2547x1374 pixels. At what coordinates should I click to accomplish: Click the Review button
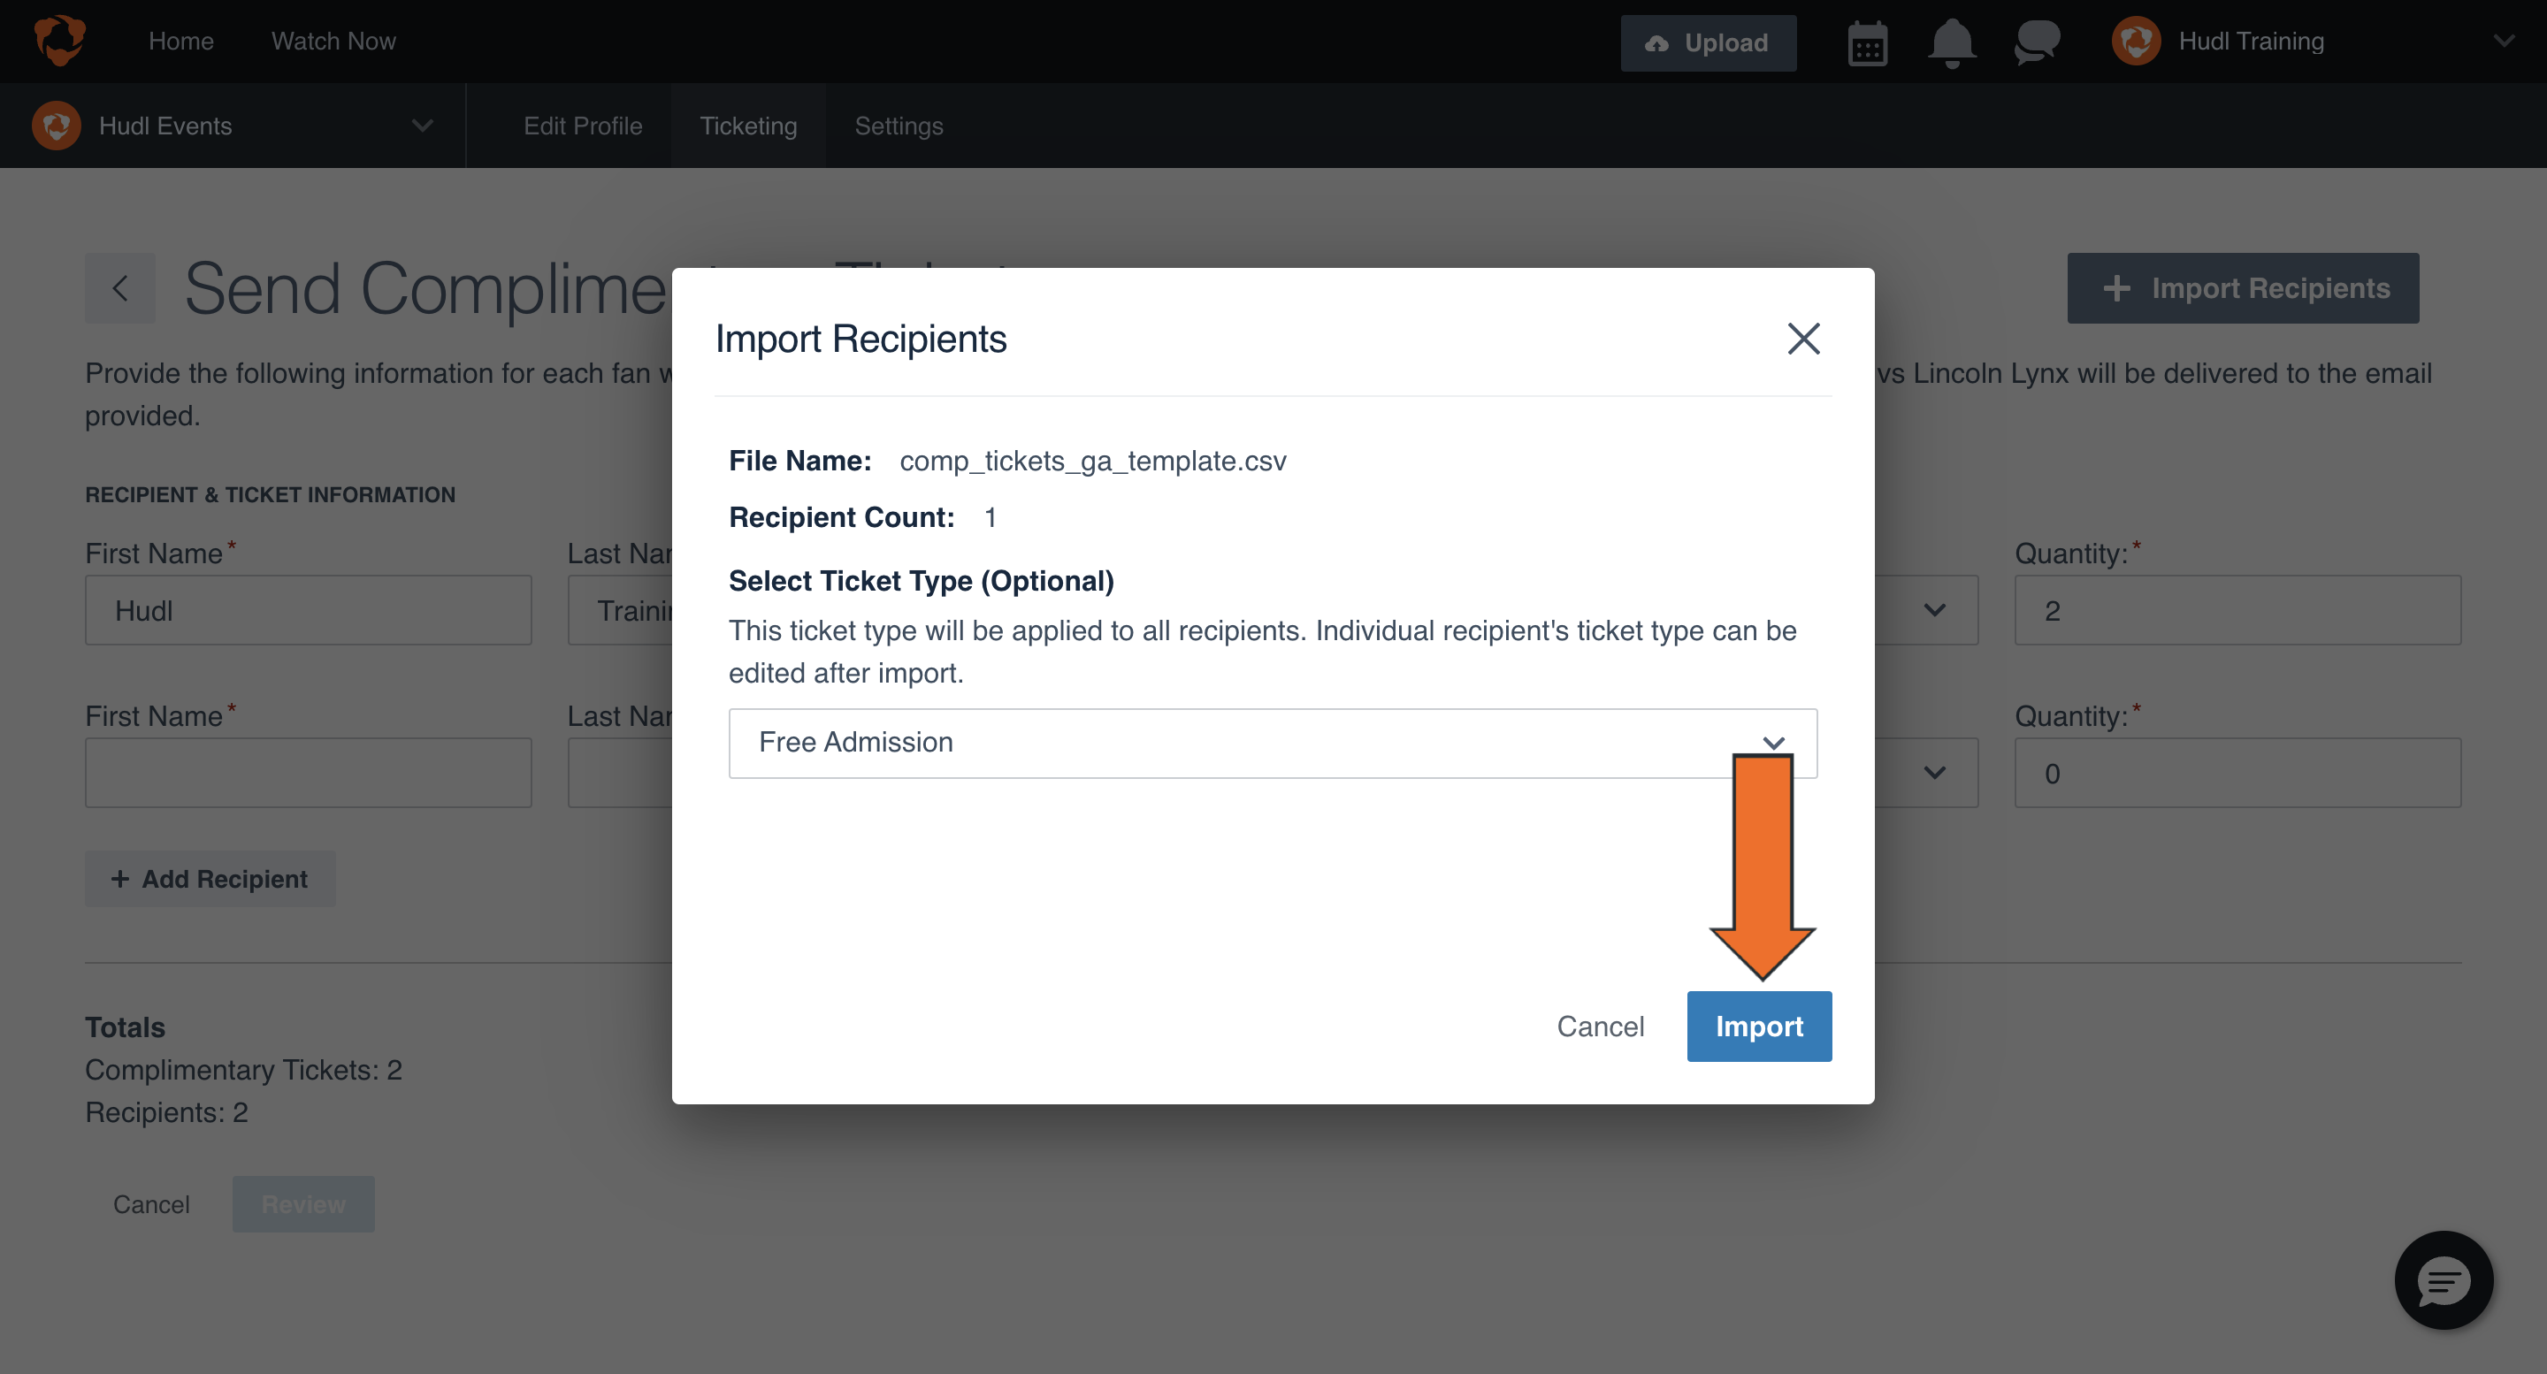tap(302, 1203)
